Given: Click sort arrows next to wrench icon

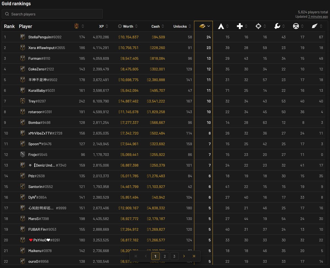Looking at the screenshot, I should coord(284,26).
